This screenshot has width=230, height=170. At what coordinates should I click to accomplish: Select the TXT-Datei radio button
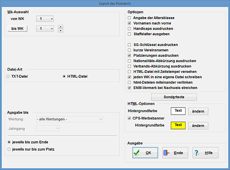click(x=8, y=76)
